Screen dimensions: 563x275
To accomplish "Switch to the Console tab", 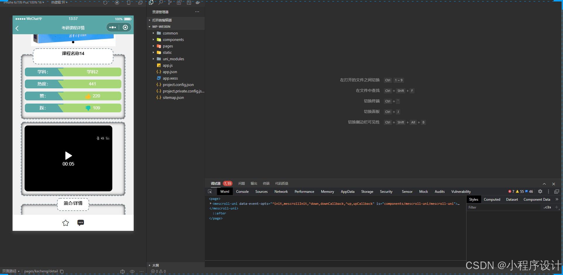I will coord(242,192).
